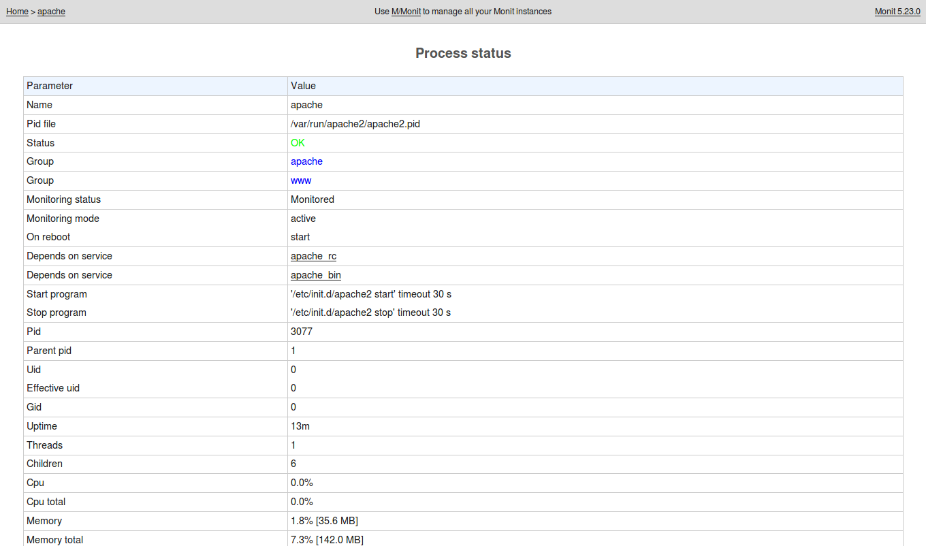Open the apache breadcrumb link
The height and width of the screenshot is (546, 926).
[51, 12]
